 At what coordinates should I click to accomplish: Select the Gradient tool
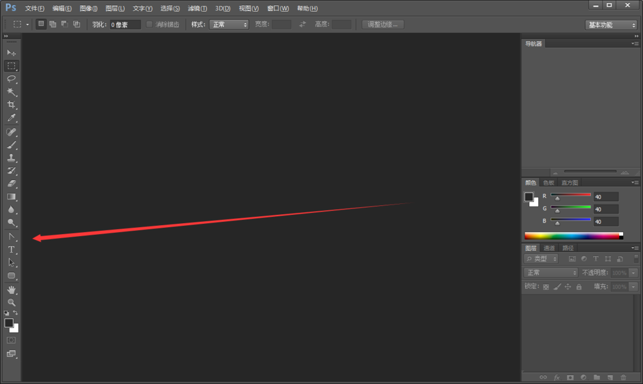click(12, 197)
